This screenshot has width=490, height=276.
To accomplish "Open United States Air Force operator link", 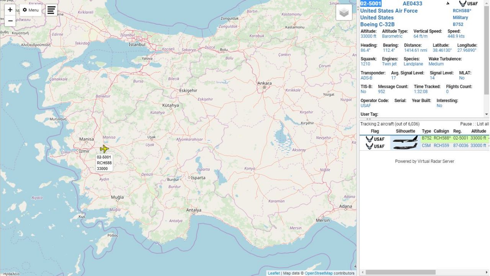I will (389, 11).
